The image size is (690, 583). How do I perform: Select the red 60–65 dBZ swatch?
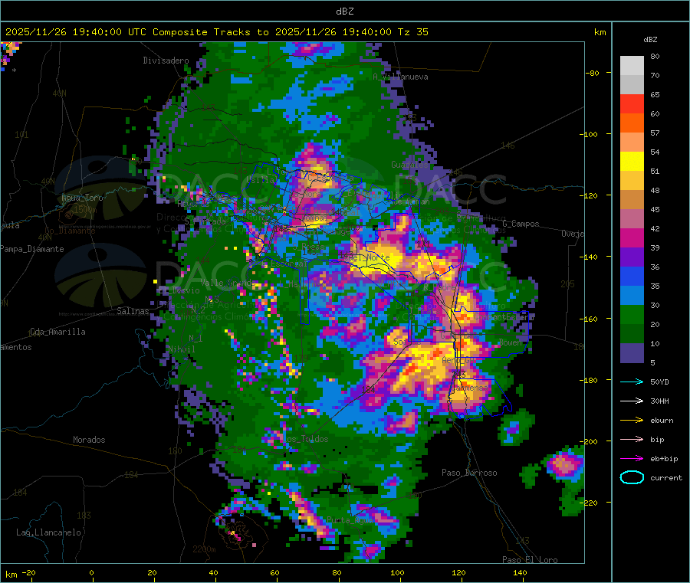pos(632,103)
